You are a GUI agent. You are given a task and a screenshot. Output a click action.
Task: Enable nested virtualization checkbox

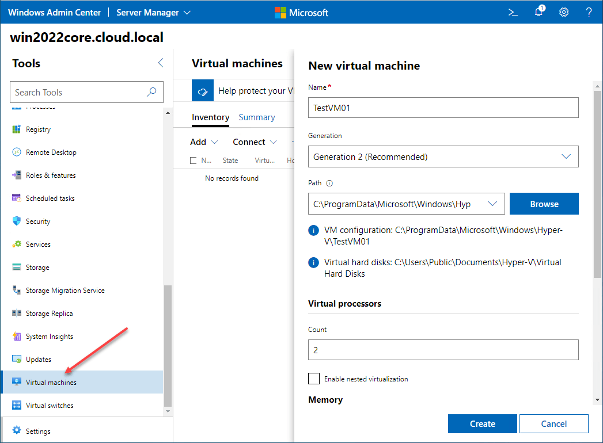click(314, 379)
